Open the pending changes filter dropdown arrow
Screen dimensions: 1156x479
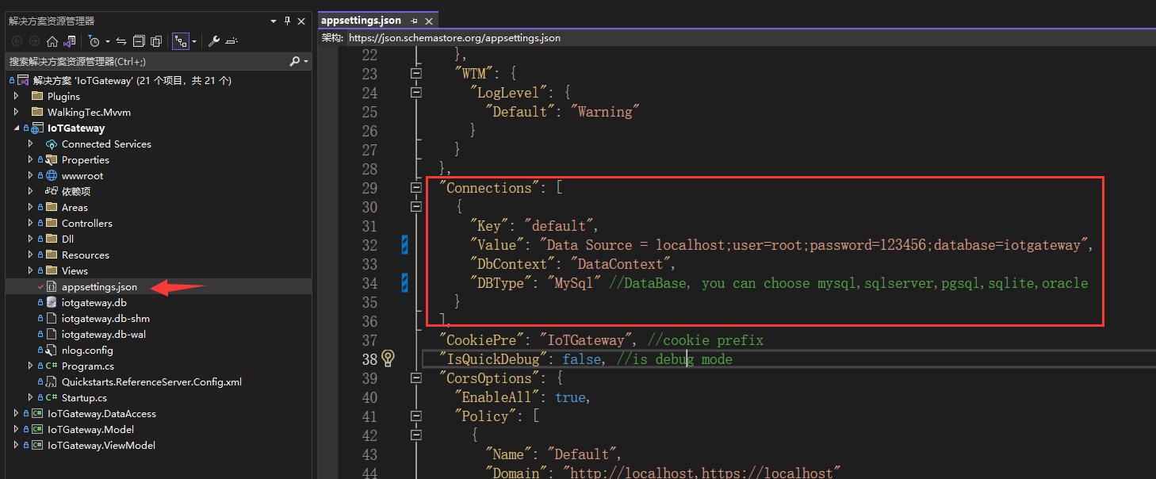pos(106,41)
